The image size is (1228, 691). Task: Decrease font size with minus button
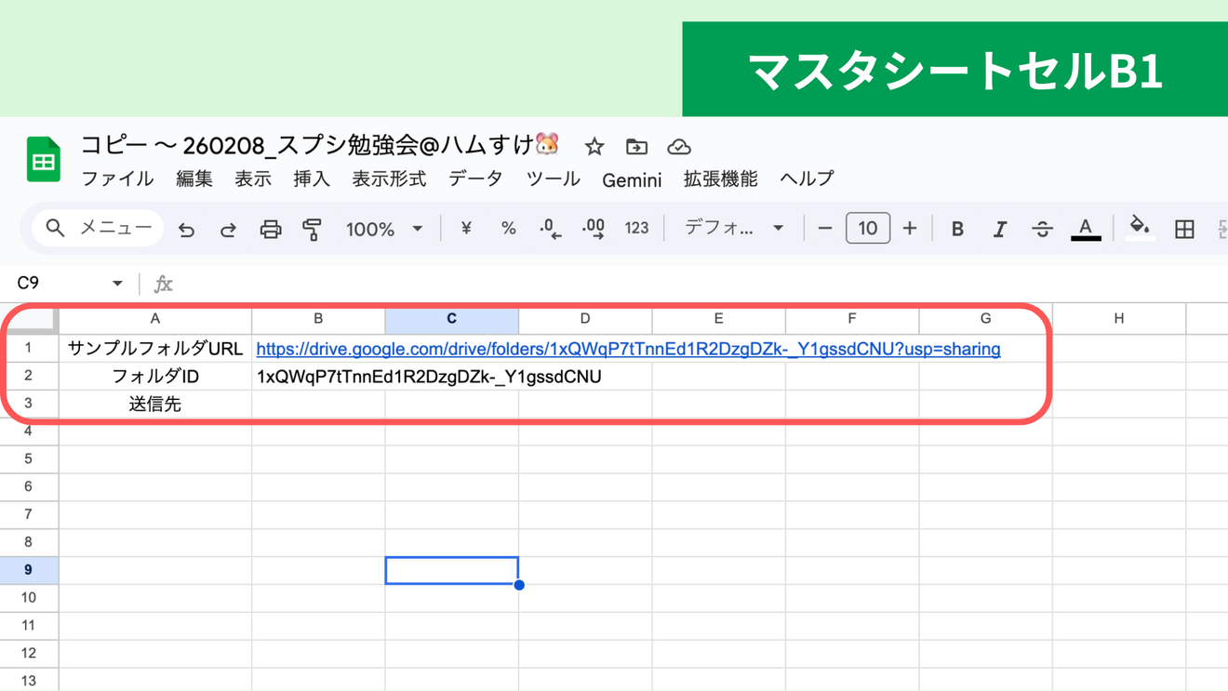(x=824, y=228)
